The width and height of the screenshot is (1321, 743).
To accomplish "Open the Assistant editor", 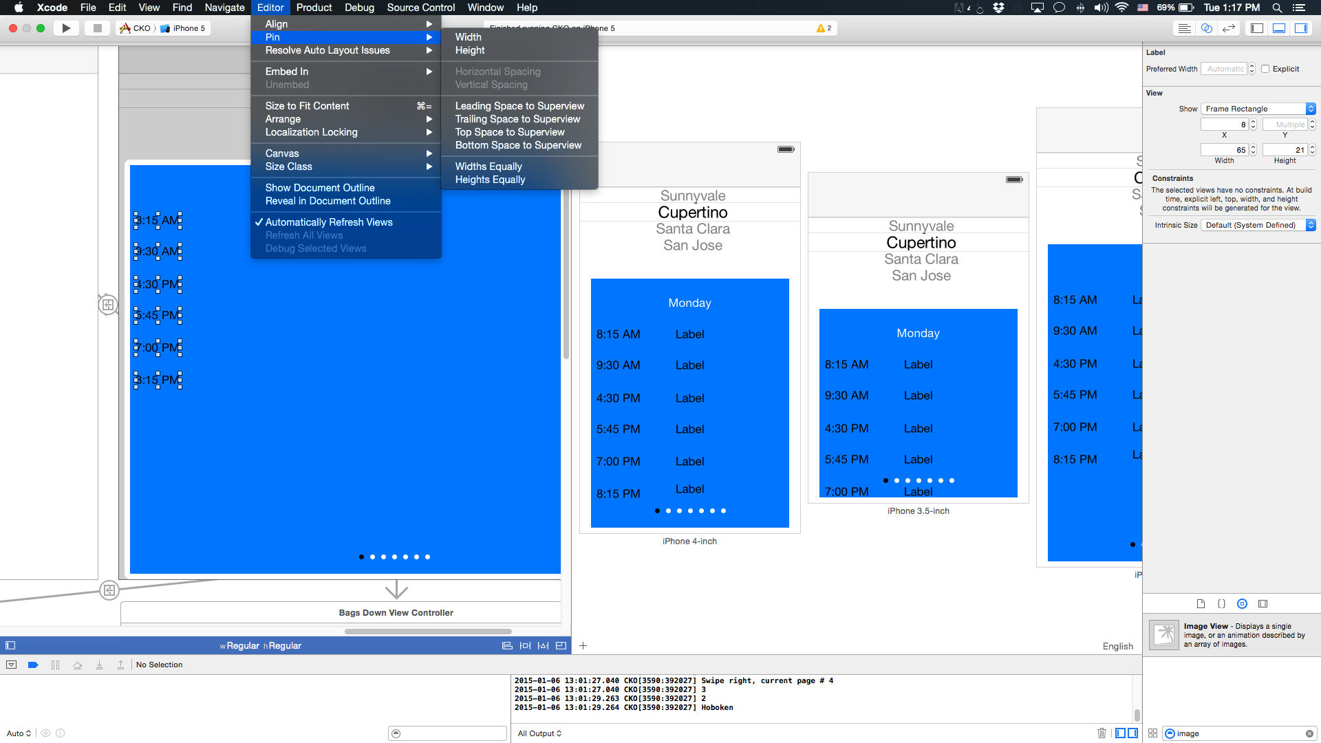I will [1206, 28].
